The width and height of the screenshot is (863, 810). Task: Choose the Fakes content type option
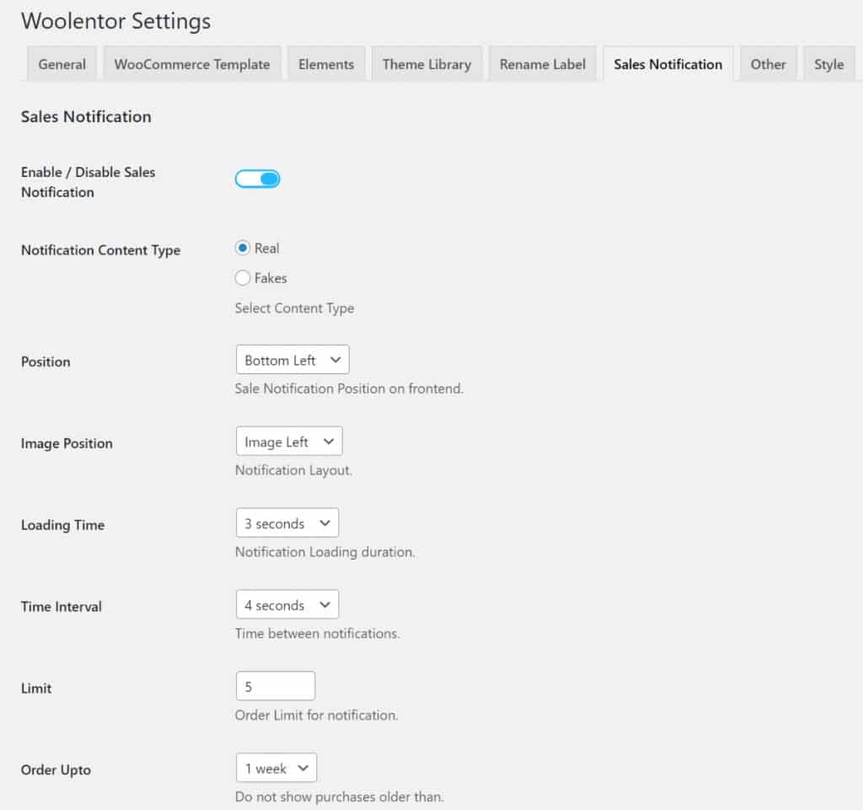(x=243, y=277)
